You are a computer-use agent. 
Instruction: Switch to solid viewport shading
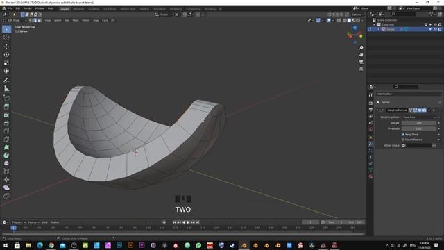click(x=349, y=20)
